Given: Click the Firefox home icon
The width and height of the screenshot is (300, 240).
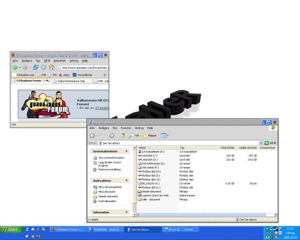Looking at the screenshot, I should coord(51,67).
